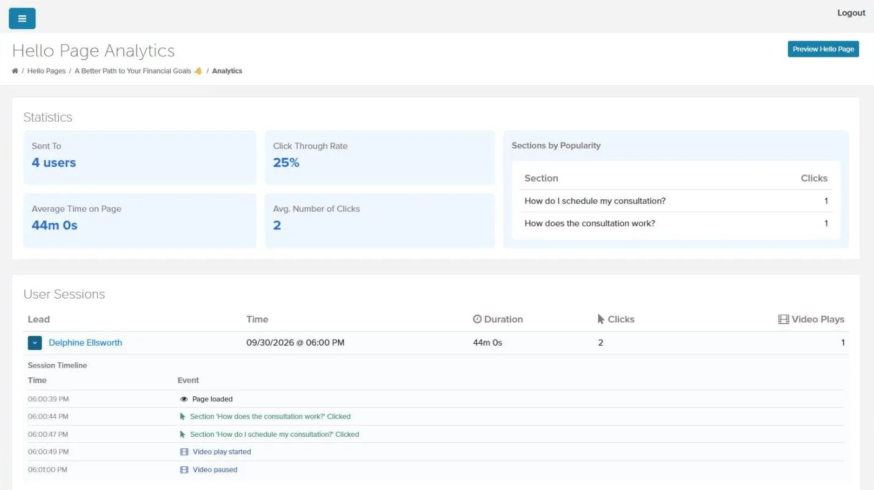Click the clock icon beside Duration header
The height and width of the screenshot is (490, 874).
(477, 319)
